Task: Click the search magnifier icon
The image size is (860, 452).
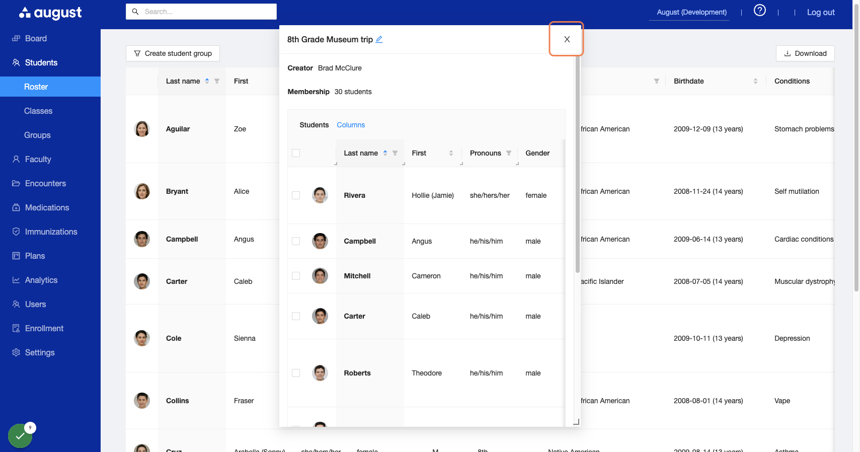Action: 135,12
